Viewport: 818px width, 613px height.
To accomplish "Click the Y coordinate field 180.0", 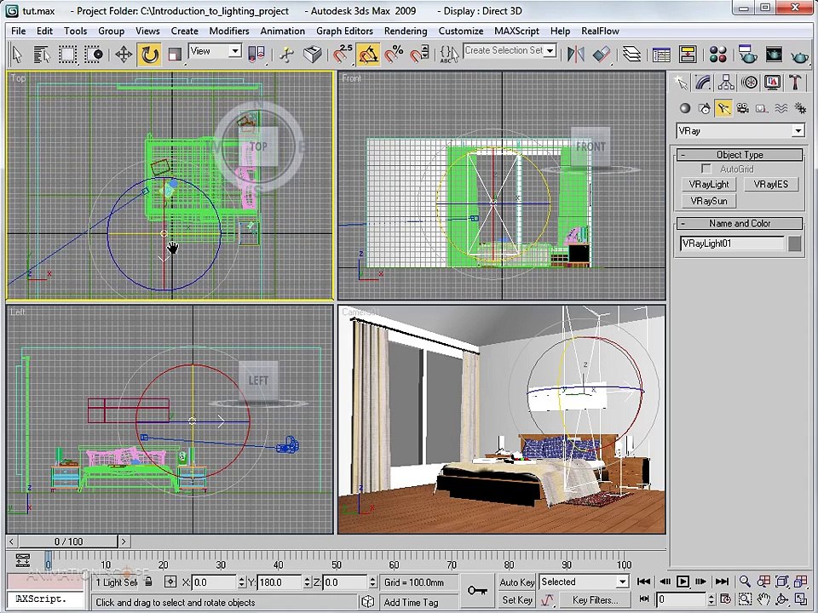I will click(279, 582).
